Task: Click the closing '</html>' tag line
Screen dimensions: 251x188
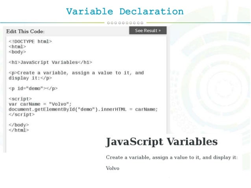Action: click(19, 130)
